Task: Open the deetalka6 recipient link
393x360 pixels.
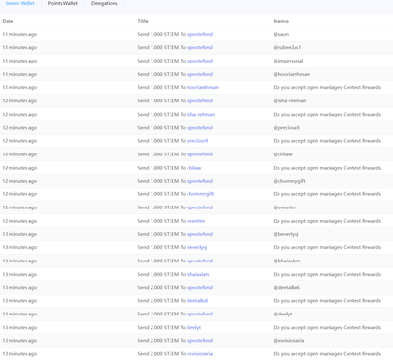Action: coord(198,300)
